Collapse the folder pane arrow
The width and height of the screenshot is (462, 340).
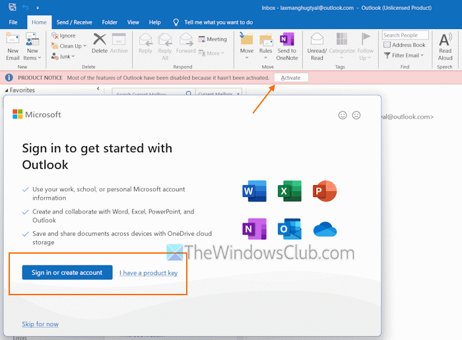pos(98,88)
